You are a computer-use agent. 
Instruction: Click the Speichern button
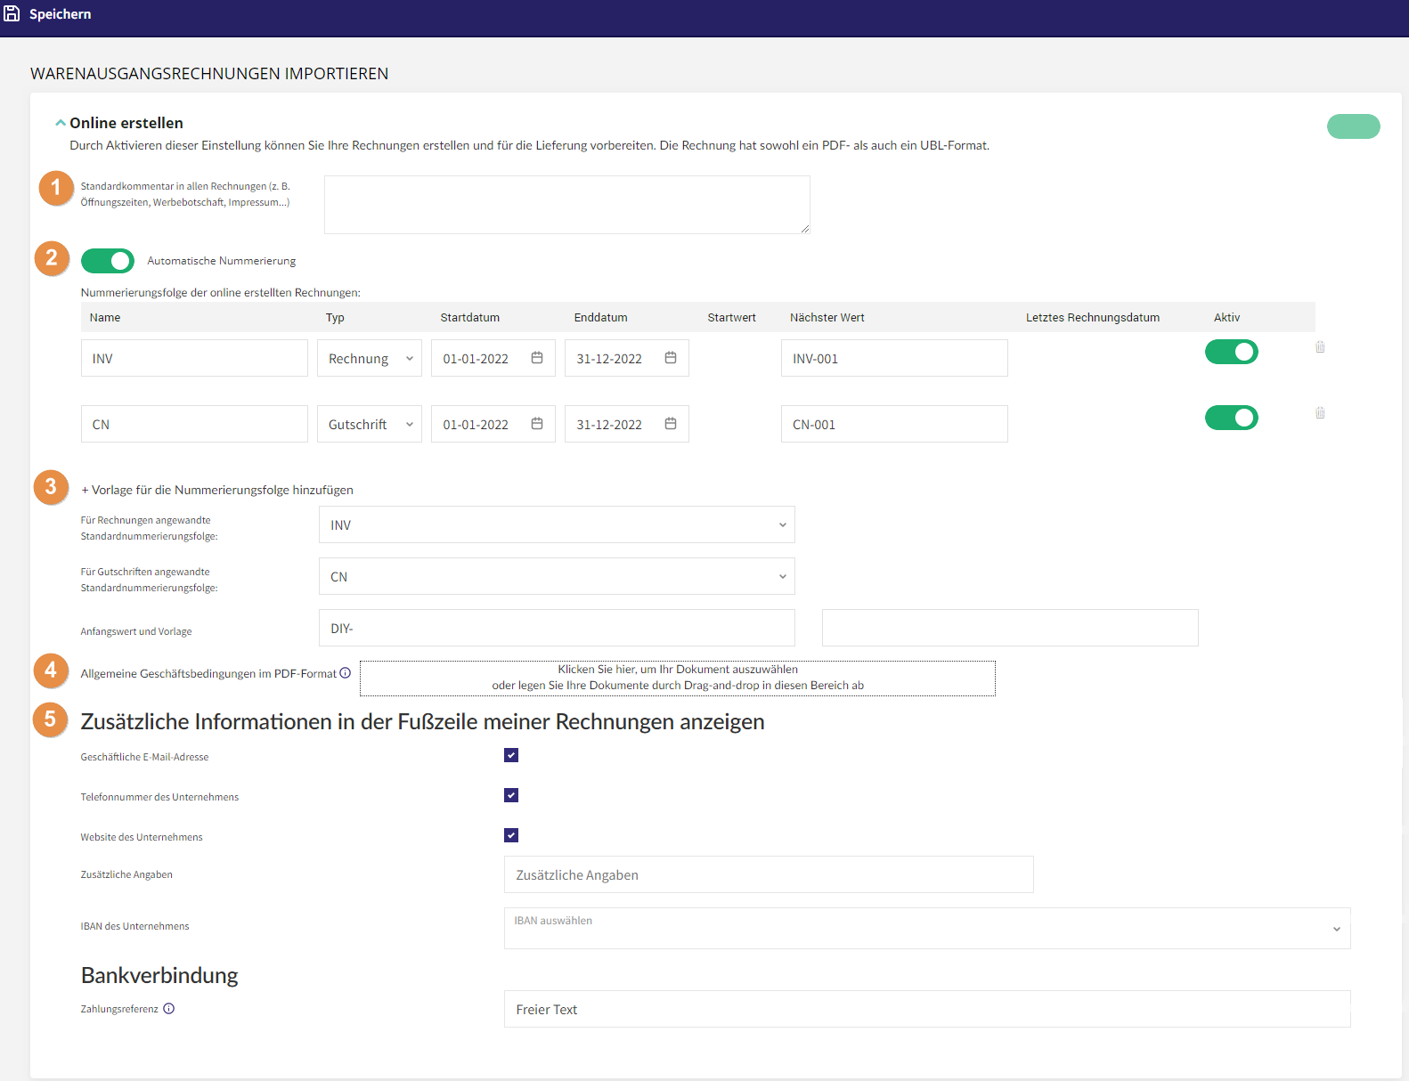(x=48, y=14)
